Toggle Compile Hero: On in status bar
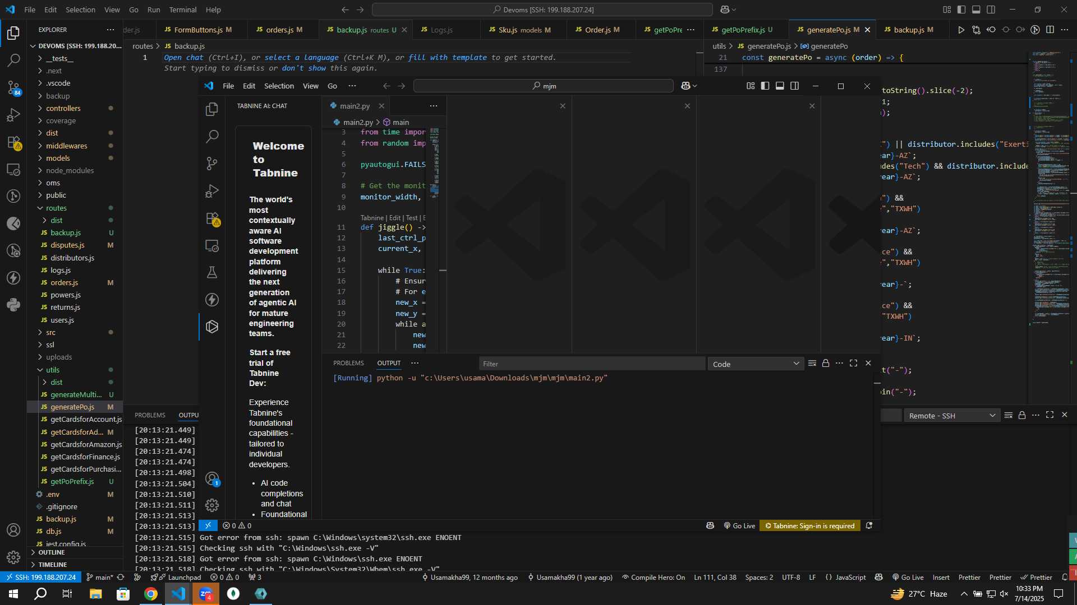The image size is (1077, 605). [x=653, y=578]
